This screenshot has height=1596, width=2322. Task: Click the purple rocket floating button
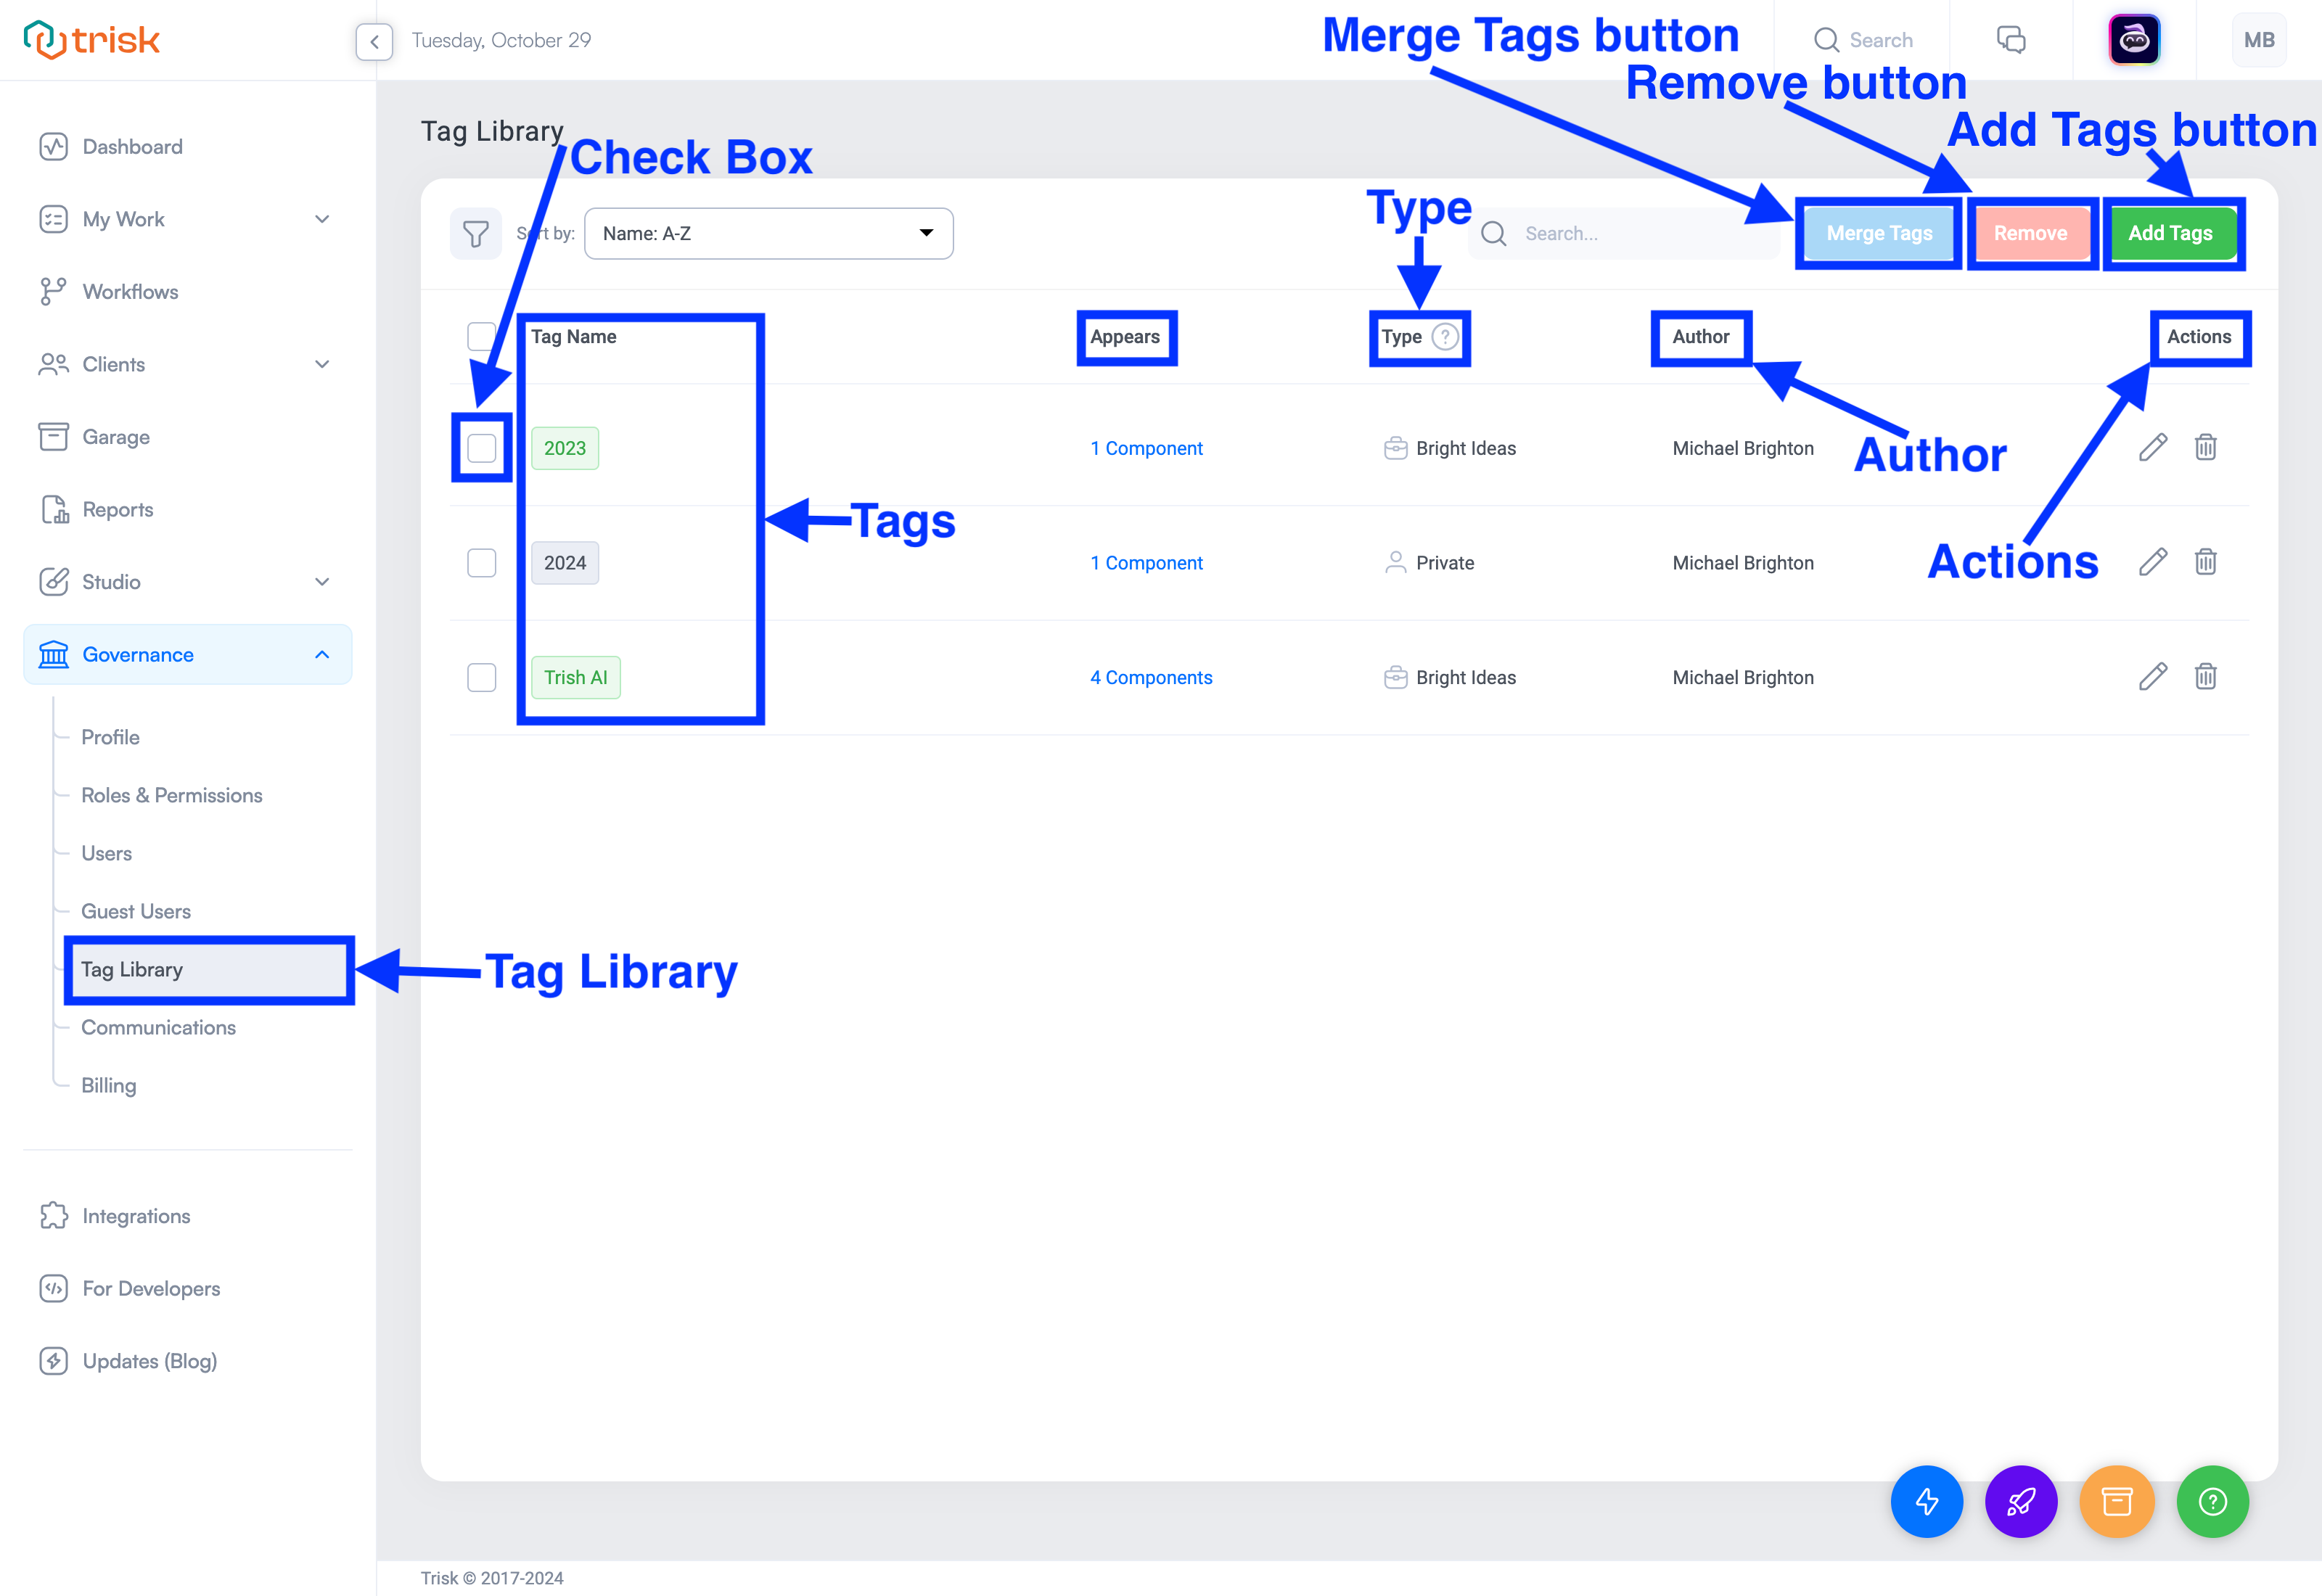2021,1501
